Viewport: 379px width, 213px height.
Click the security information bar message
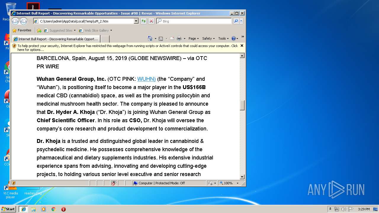click(x=128, y=48)
